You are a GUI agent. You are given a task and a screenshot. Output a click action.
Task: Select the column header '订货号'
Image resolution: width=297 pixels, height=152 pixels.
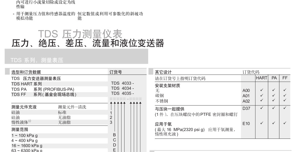tap(115, 72)
